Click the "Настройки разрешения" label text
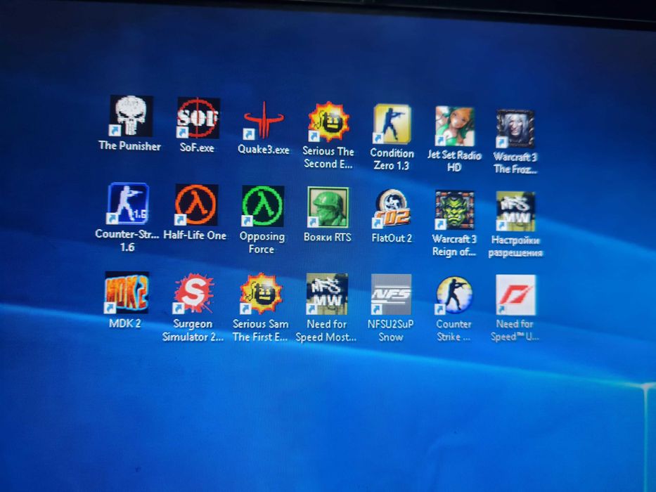 (x=515, y=247)
